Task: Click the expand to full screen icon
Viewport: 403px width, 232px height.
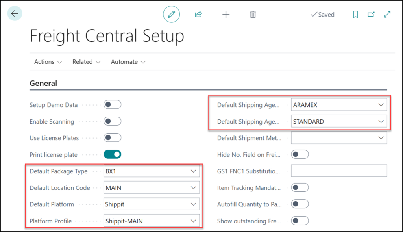Action: (x=387, y=15)
